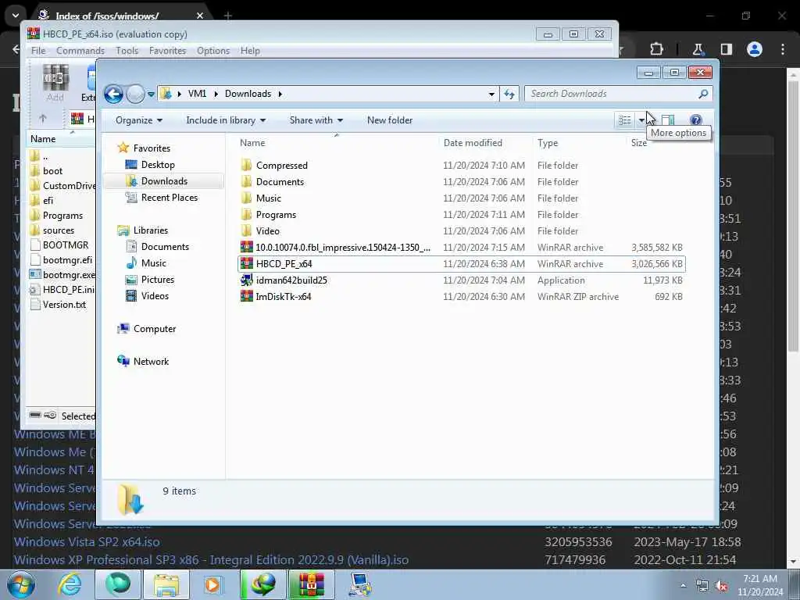Select BOOTMGR file in WinRAR list

pos(66,245)
